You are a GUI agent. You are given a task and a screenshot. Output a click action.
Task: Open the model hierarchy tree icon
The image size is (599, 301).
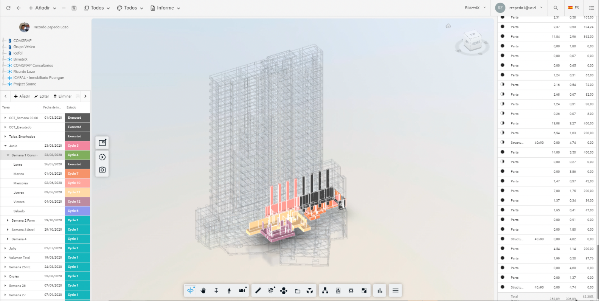pos(325,290)
